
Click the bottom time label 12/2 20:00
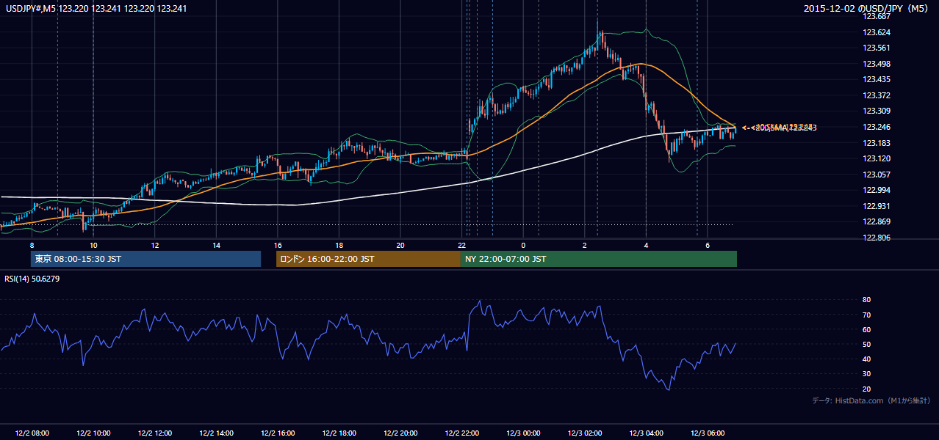(400, 433)
